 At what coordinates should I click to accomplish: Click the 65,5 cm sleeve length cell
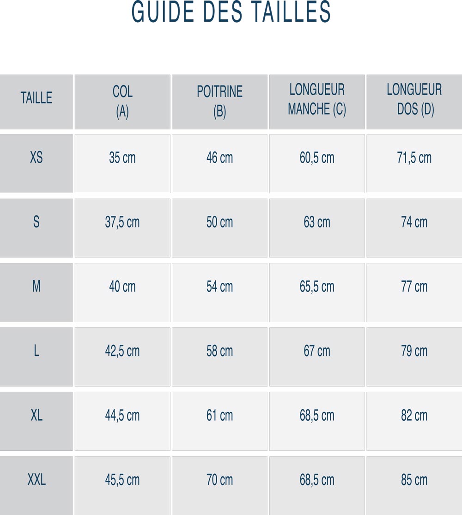[x=317, y=287]
